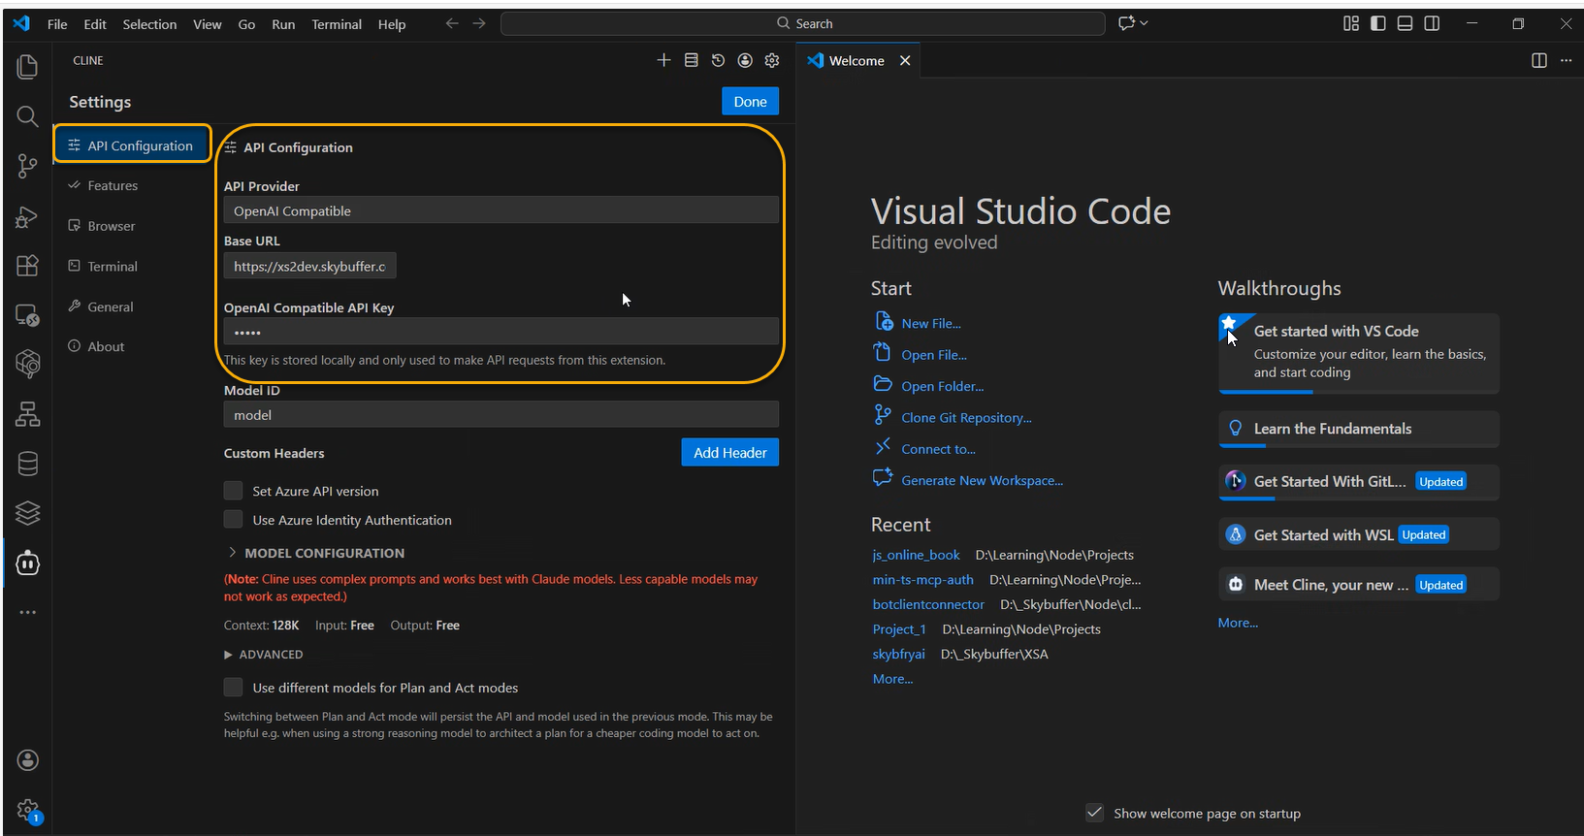Click the Add Header button
This screenshot has width=1584, height=836.
(729, 453)
